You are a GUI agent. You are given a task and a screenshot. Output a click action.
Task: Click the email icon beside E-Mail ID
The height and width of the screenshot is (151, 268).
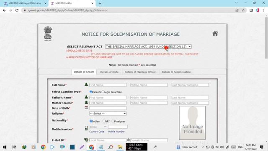click(86, 140)
